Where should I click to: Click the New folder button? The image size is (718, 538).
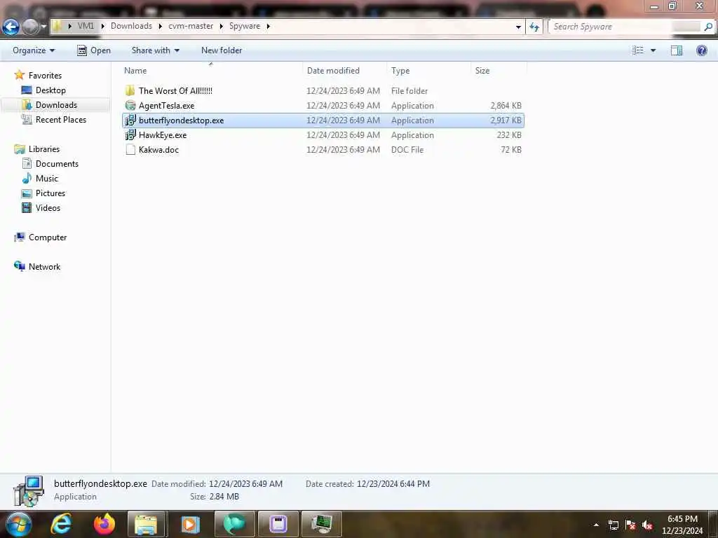point(222,50)
